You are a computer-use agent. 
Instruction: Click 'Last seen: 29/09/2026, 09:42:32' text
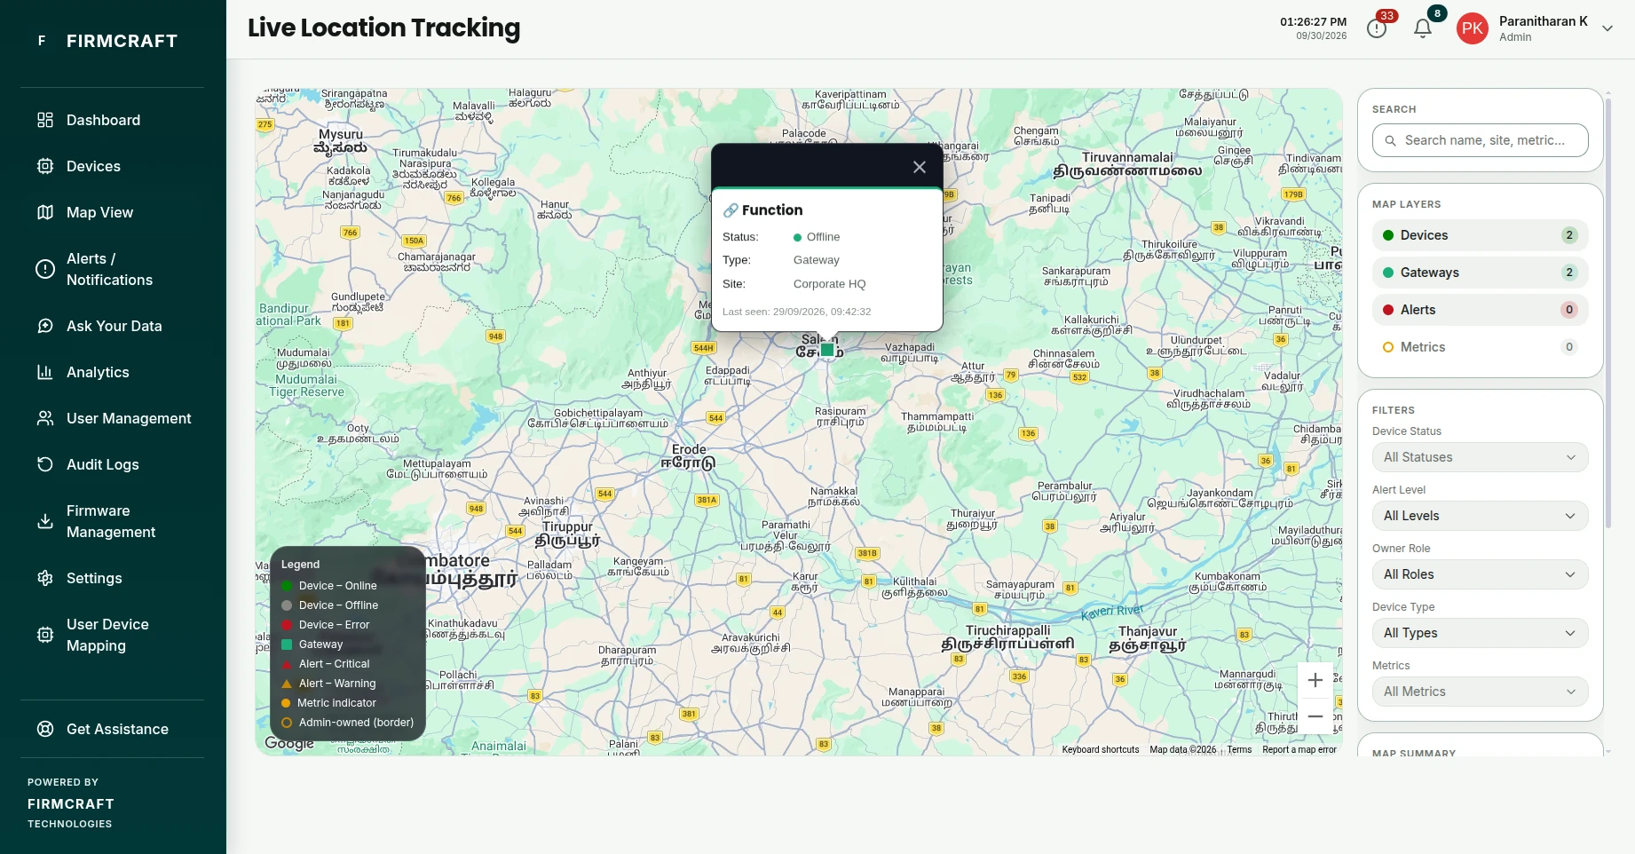pyautogui.click(x=796, y=312)
